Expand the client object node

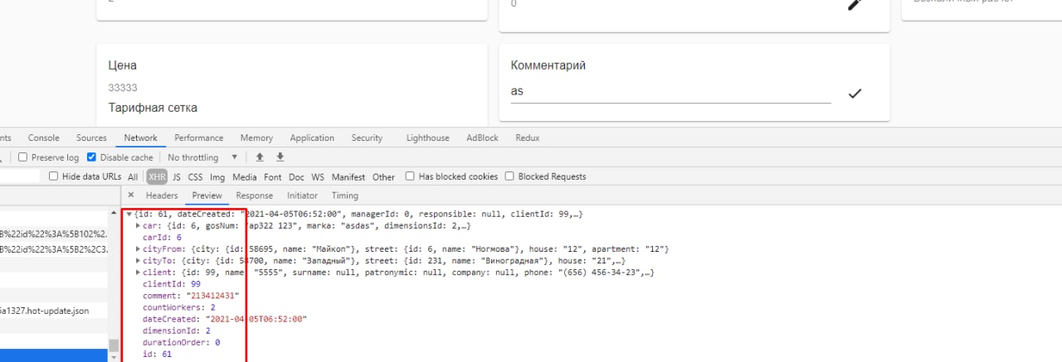tap(138, 272)
